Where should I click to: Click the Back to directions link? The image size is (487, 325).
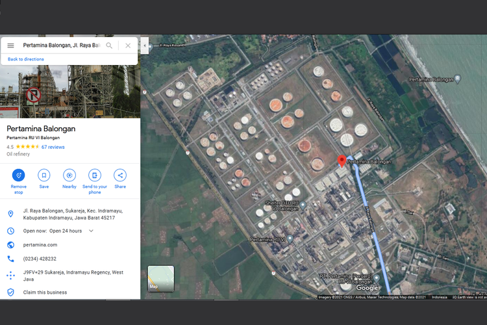26,59
